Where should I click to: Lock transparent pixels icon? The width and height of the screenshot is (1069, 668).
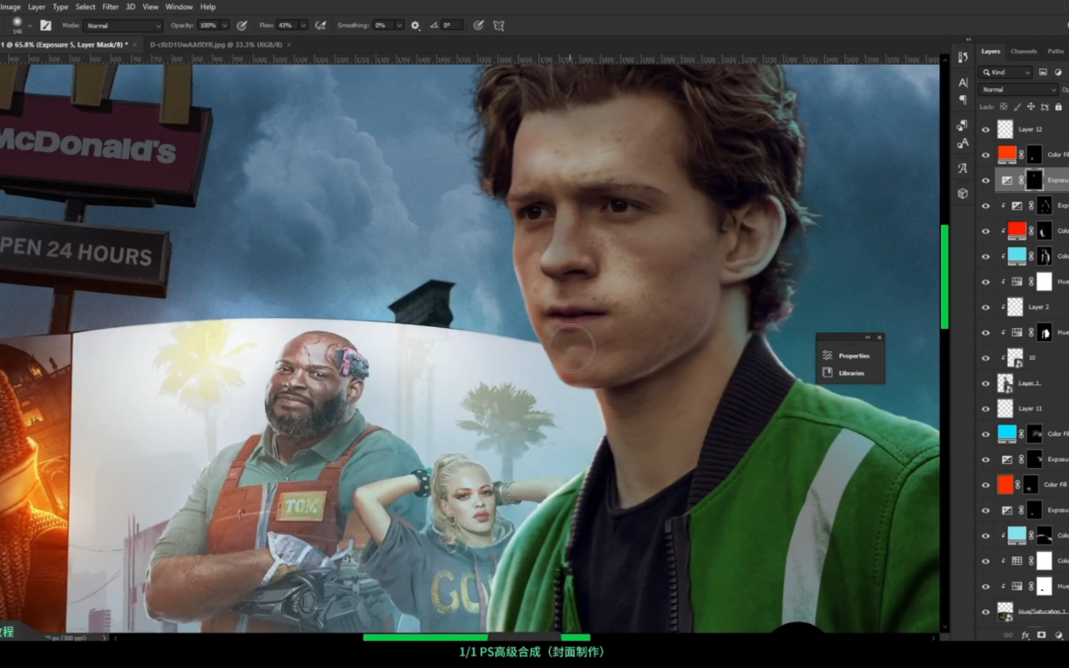pos(1004,106)
